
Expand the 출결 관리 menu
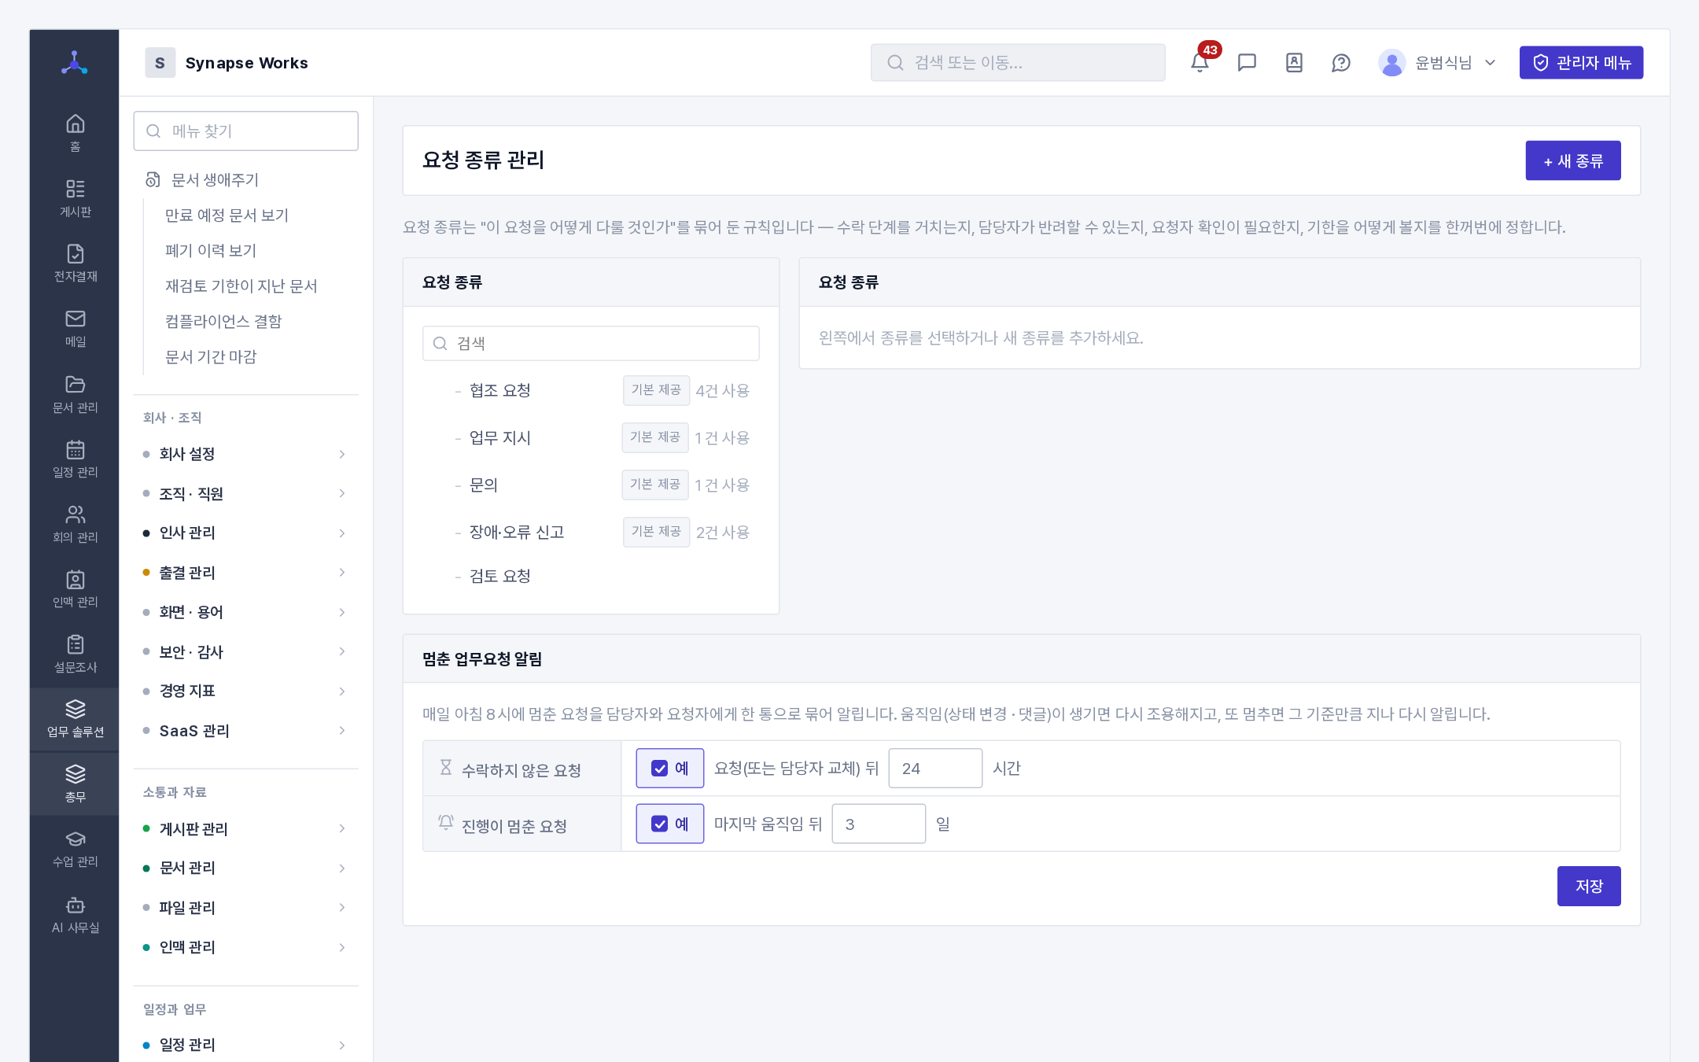tap(245, 573)
